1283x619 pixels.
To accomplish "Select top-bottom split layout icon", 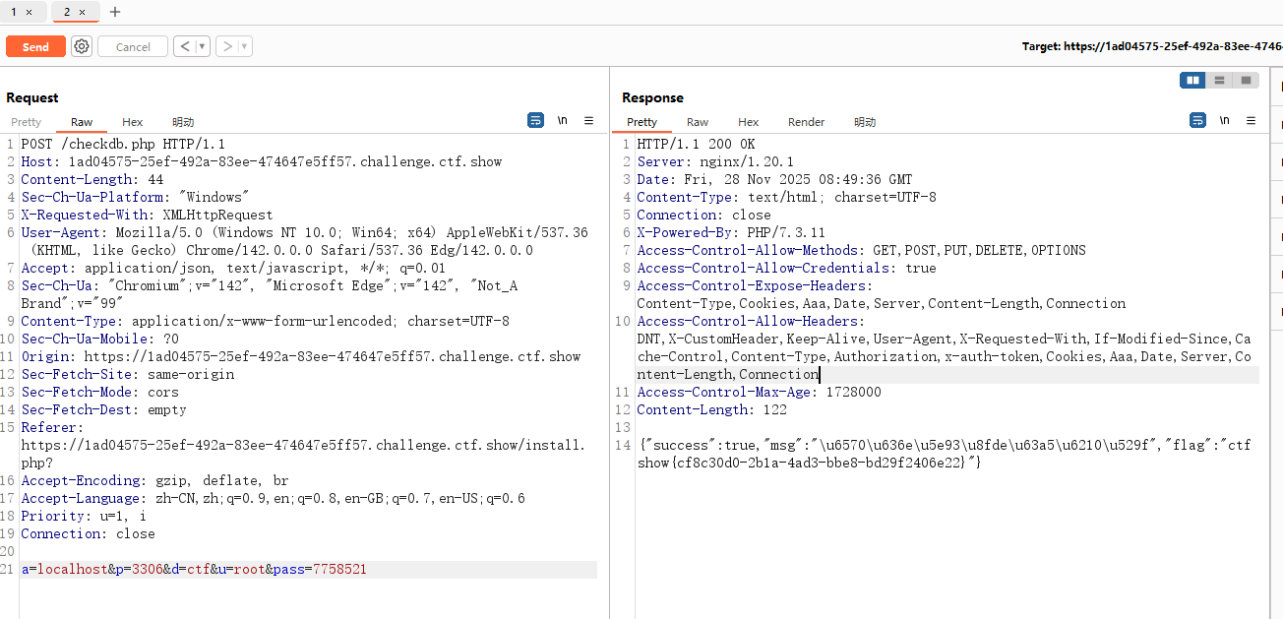I will point(1220,81).
